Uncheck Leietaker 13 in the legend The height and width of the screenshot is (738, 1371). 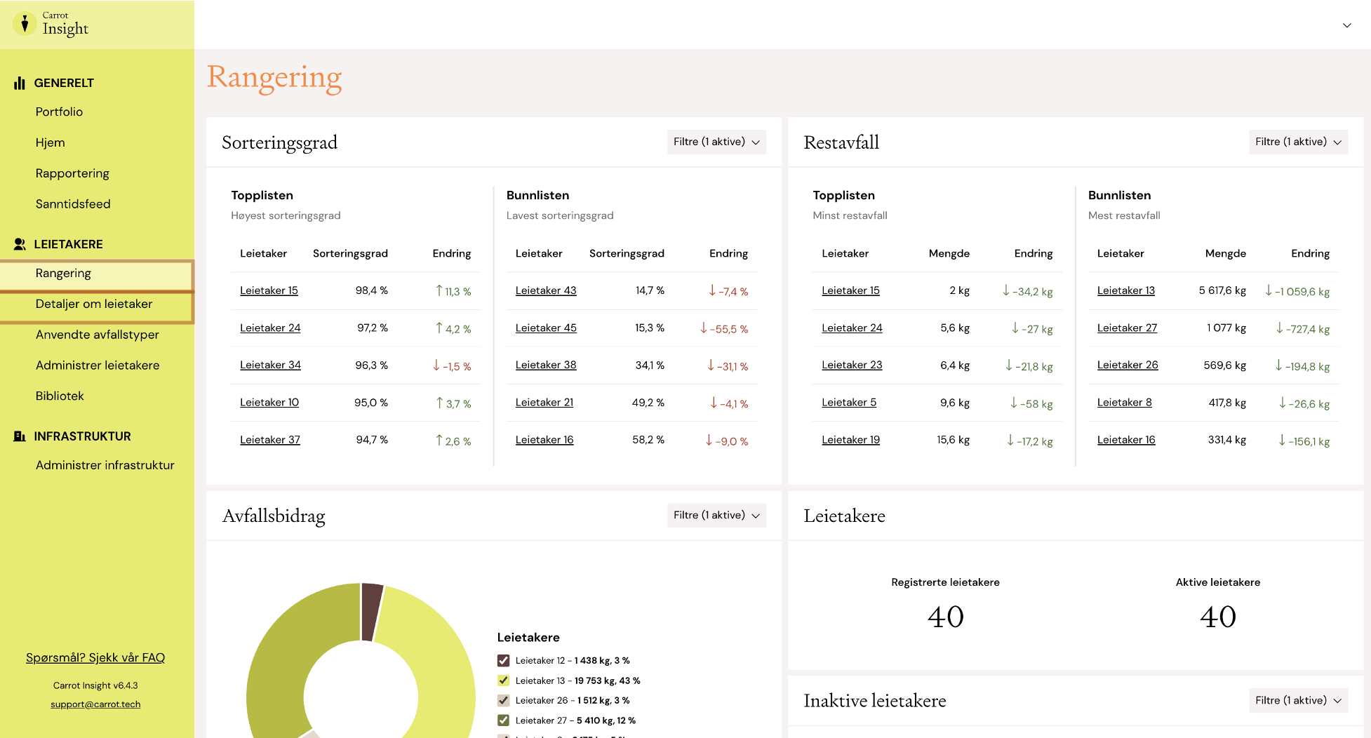503,680
